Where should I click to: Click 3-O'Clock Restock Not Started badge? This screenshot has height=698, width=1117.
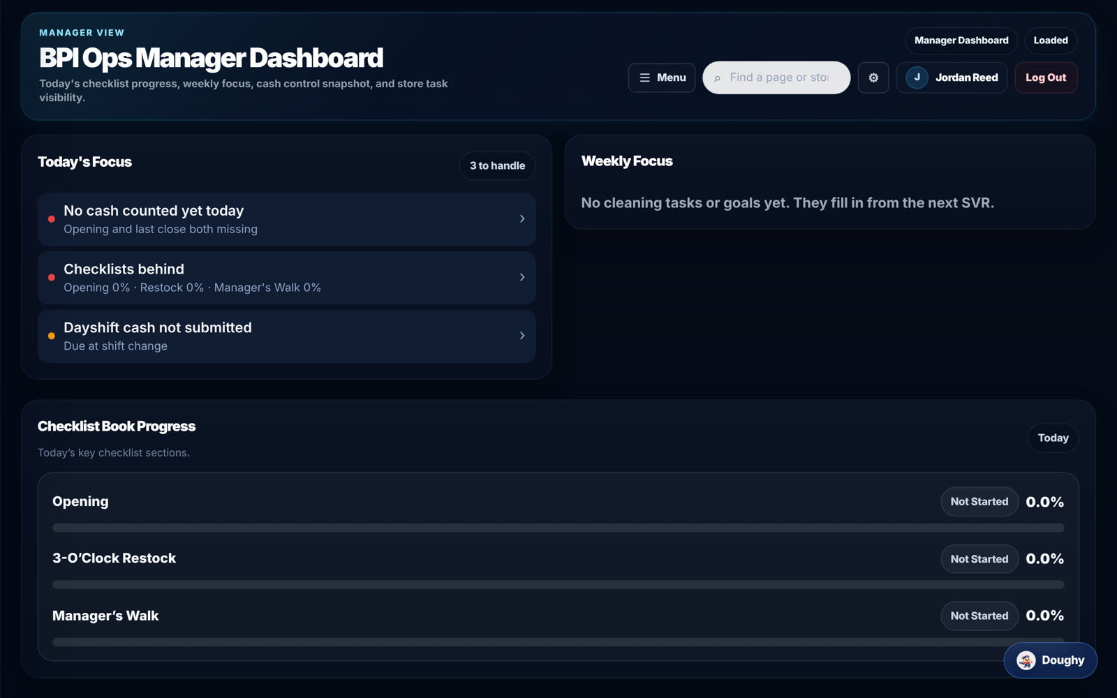(979, 559)
